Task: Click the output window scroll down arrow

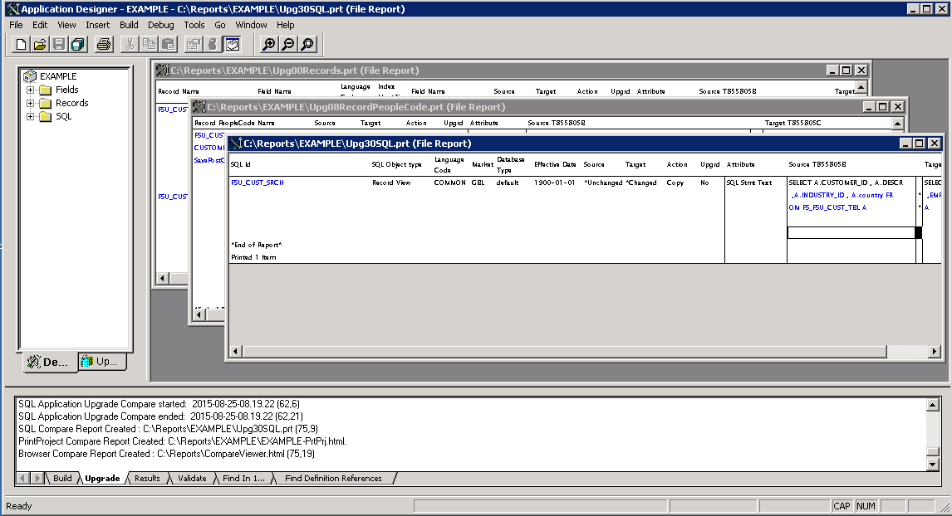Action: point(933,465)
